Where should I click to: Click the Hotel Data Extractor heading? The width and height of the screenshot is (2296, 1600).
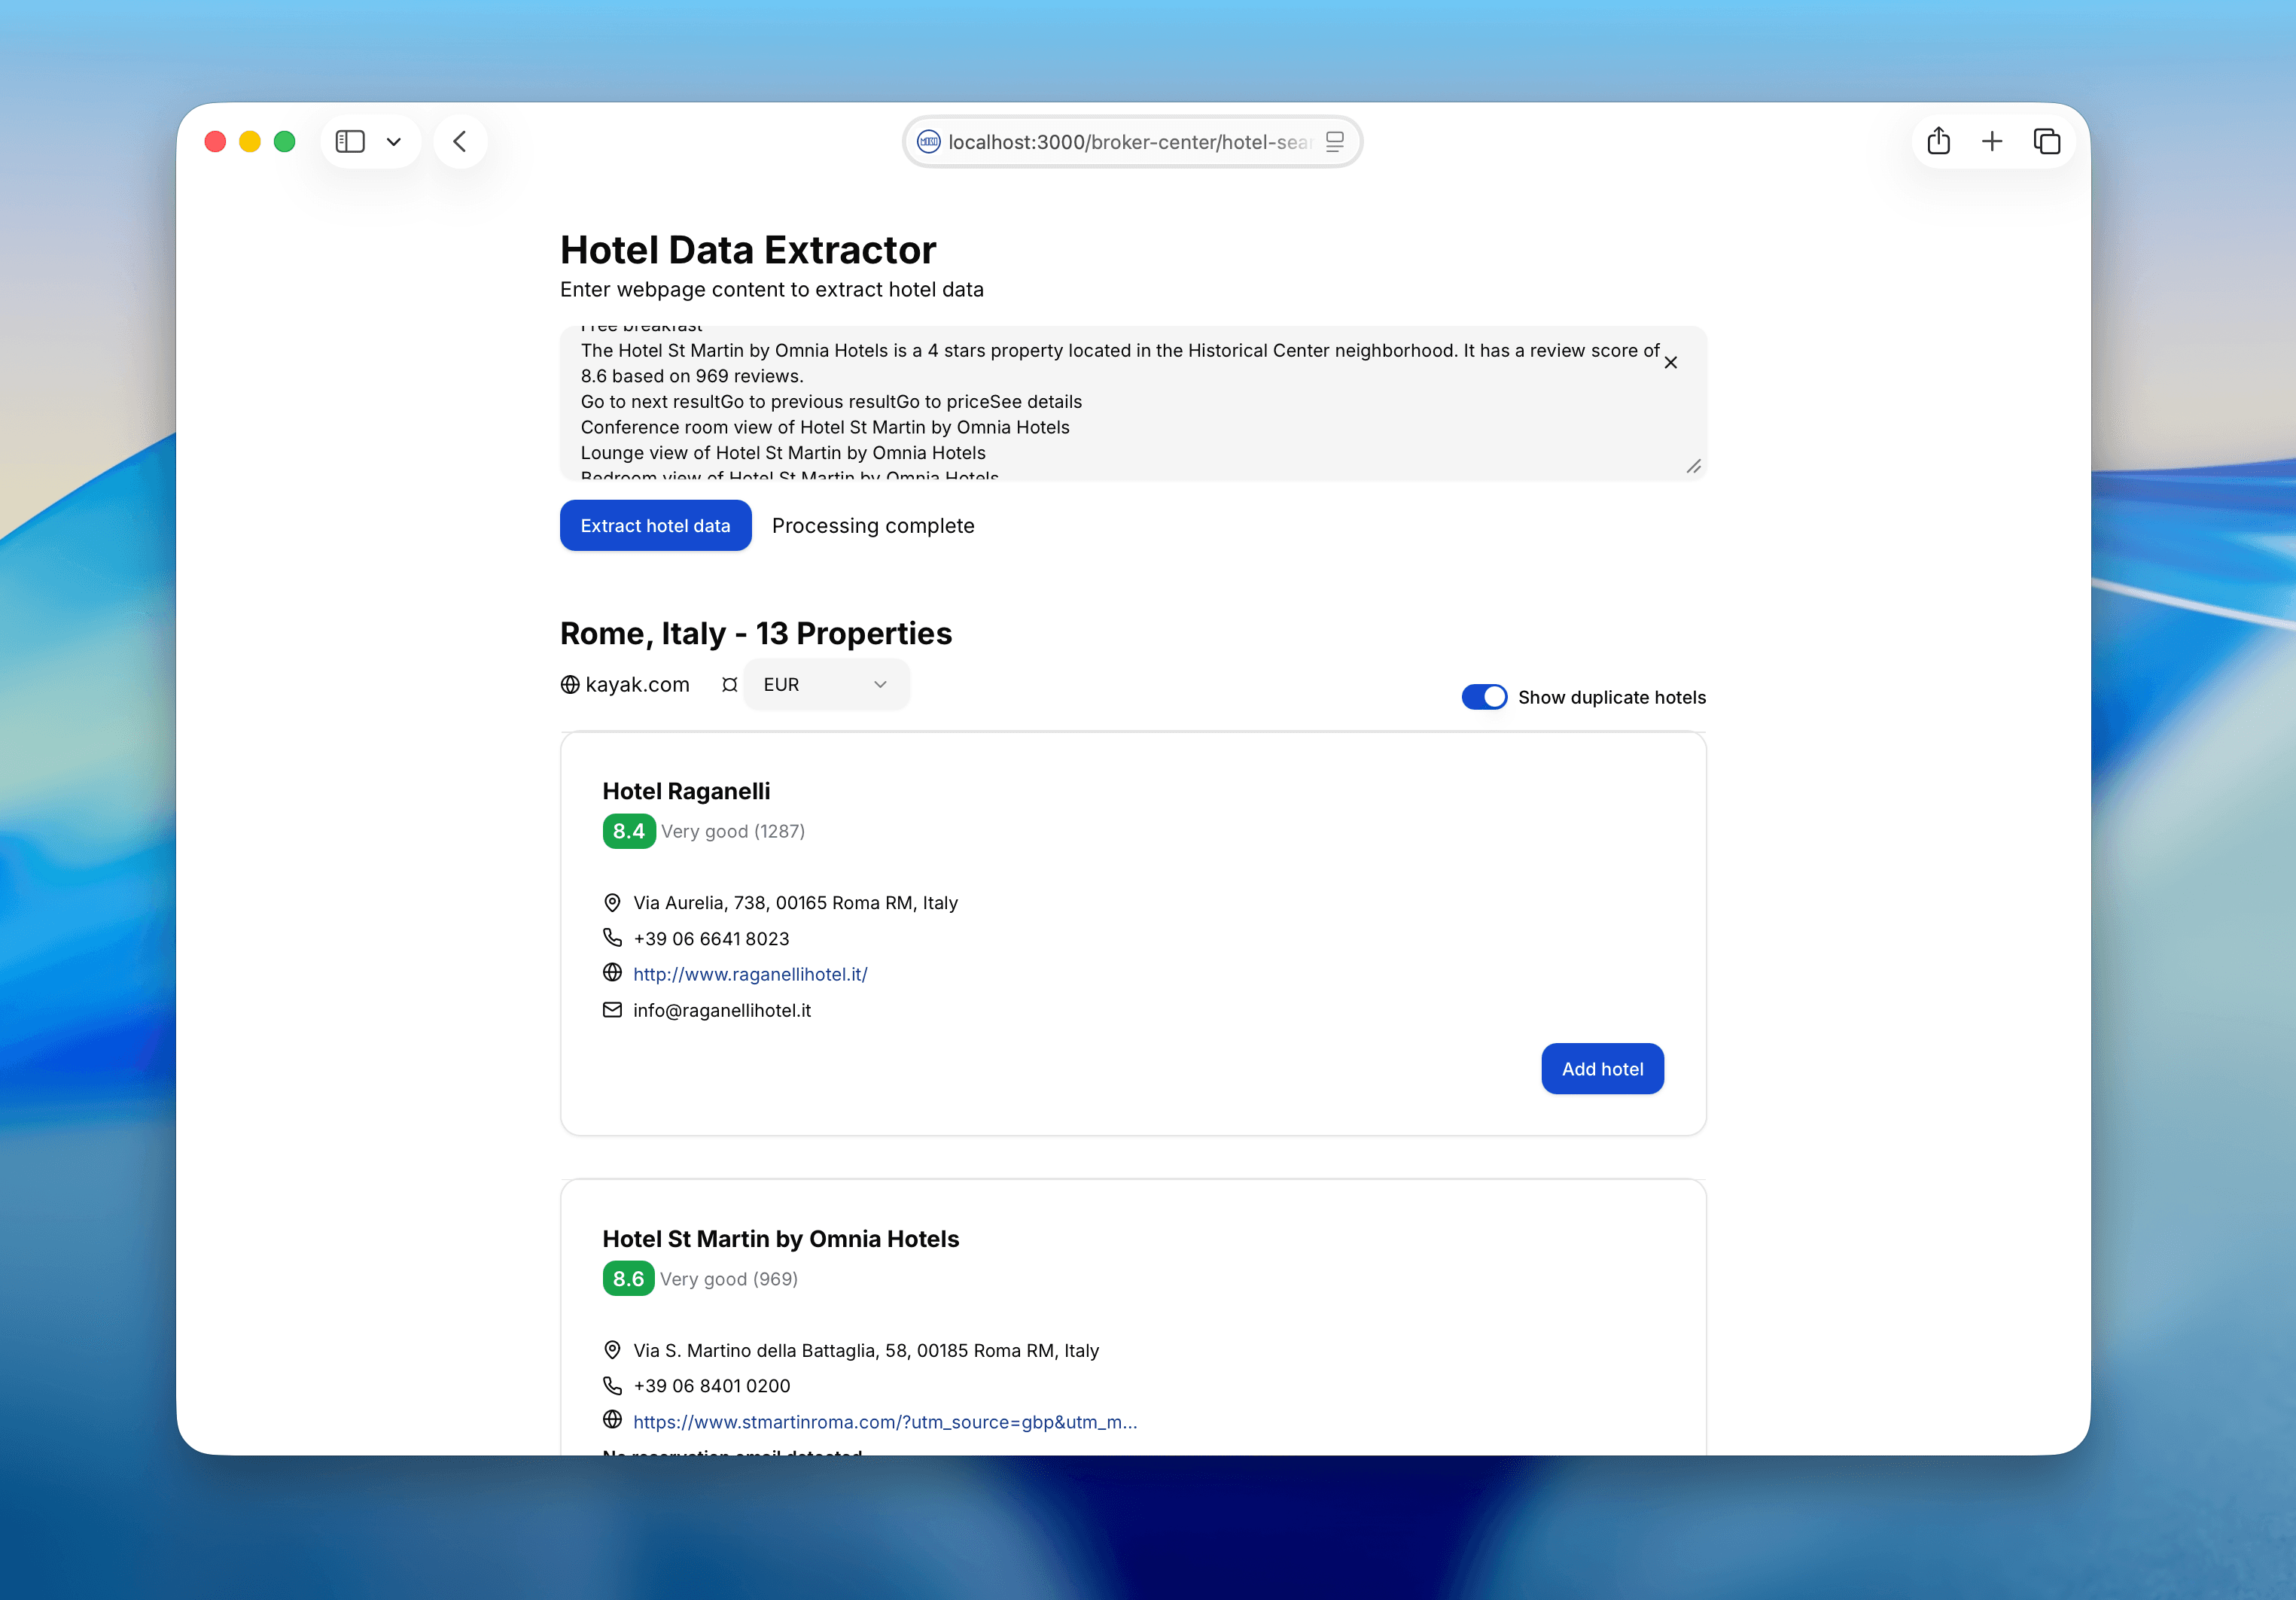click(x=748, y=250)
